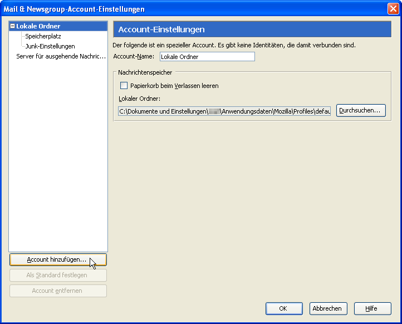Open the Speicherplatz settings page

43,36
